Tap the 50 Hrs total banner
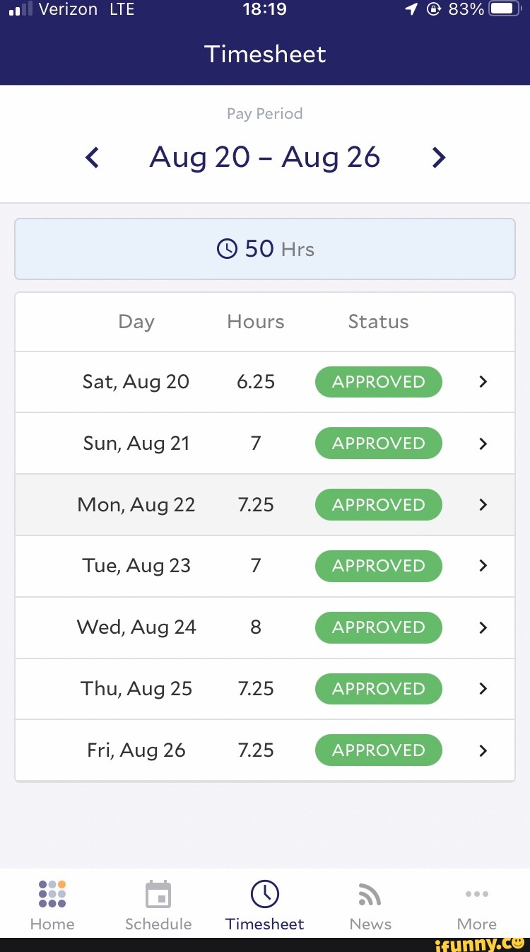530x952 pixels. click(x=265, y=249)
